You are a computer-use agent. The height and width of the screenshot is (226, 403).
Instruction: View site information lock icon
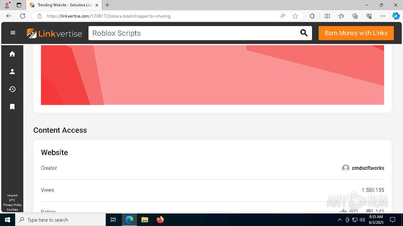[40, 16]
